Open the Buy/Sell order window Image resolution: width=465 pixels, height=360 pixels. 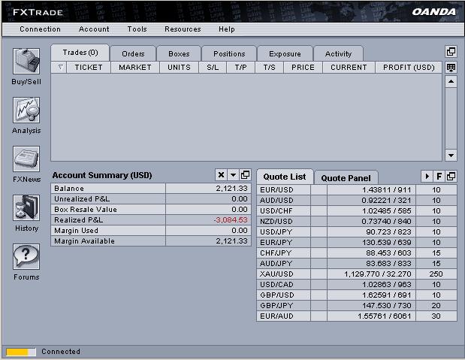[26, 62]
